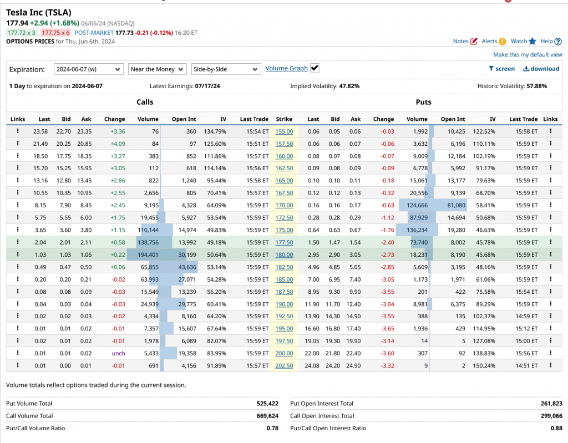
Task: Open the 202.50 strike link
Action: (x=284, y=365)
